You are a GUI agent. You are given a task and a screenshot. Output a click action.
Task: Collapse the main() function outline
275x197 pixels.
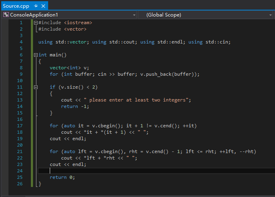(36, 55)
